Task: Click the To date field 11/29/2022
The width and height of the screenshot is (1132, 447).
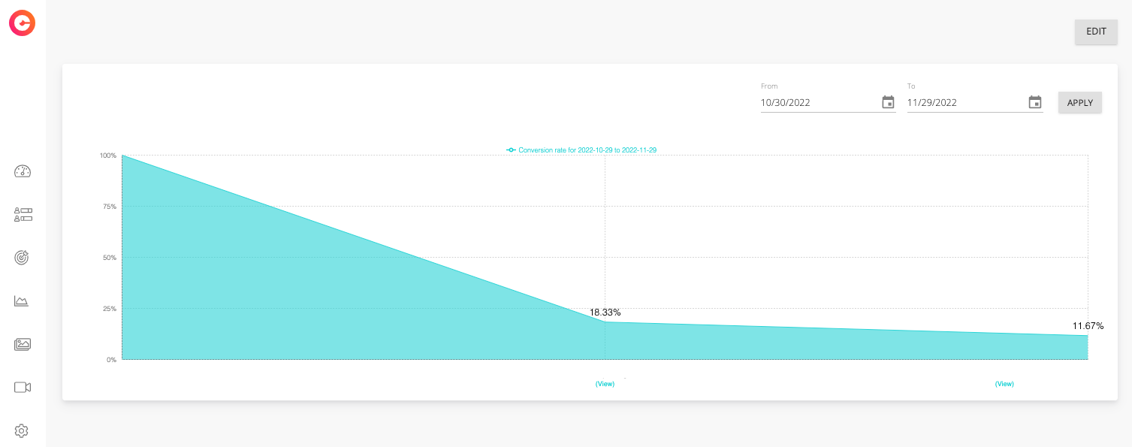Action: 966,103
